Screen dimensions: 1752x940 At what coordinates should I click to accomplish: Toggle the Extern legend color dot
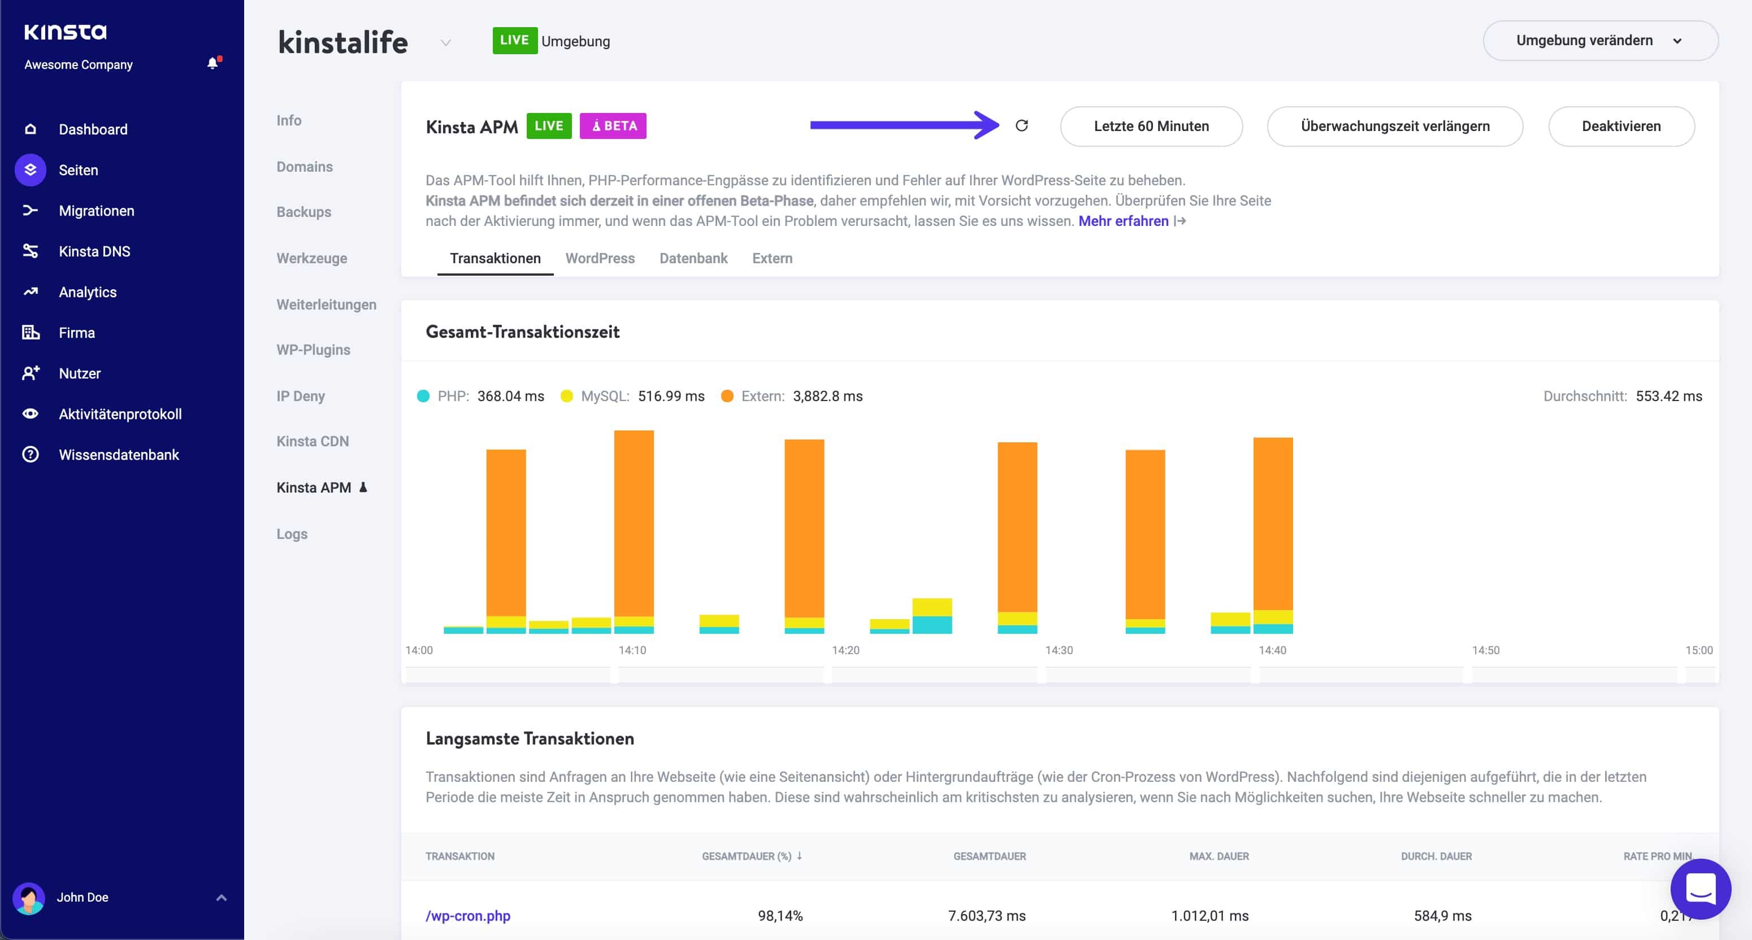(727, 396)
